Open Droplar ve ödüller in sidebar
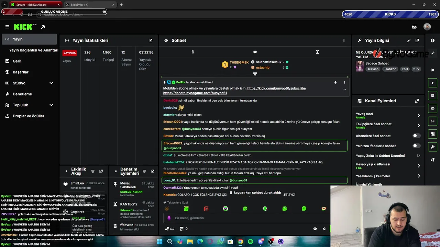 pyautogui.click(x=29, y=116)
